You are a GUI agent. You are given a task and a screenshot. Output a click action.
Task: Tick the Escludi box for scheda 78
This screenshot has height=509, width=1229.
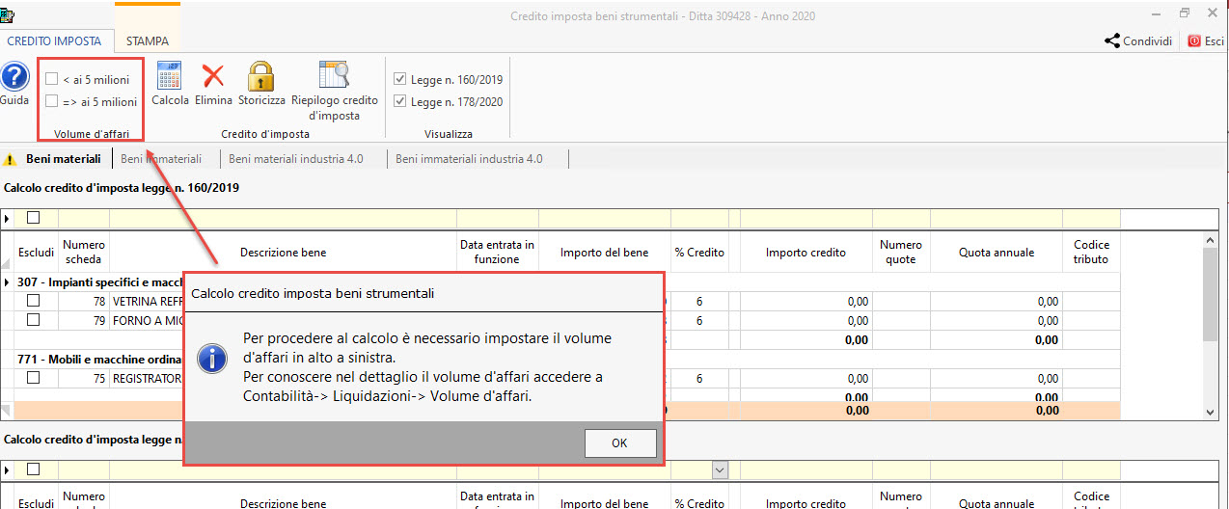[x=33, y=301]
